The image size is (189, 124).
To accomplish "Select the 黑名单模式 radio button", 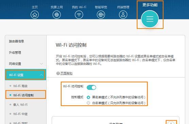I will pyautogui.click(x=88, y=97).
